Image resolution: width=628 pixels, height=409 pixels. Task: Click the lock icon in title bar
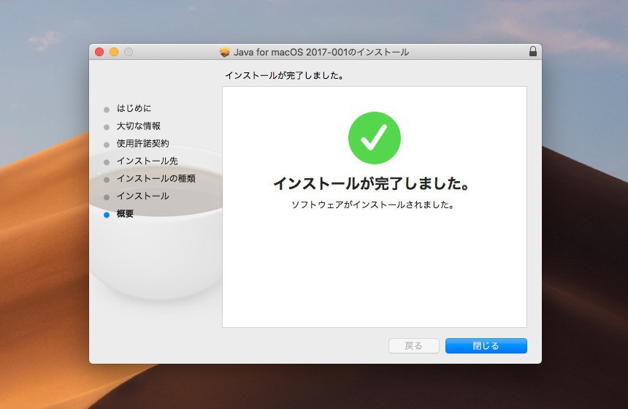point(532,51)
